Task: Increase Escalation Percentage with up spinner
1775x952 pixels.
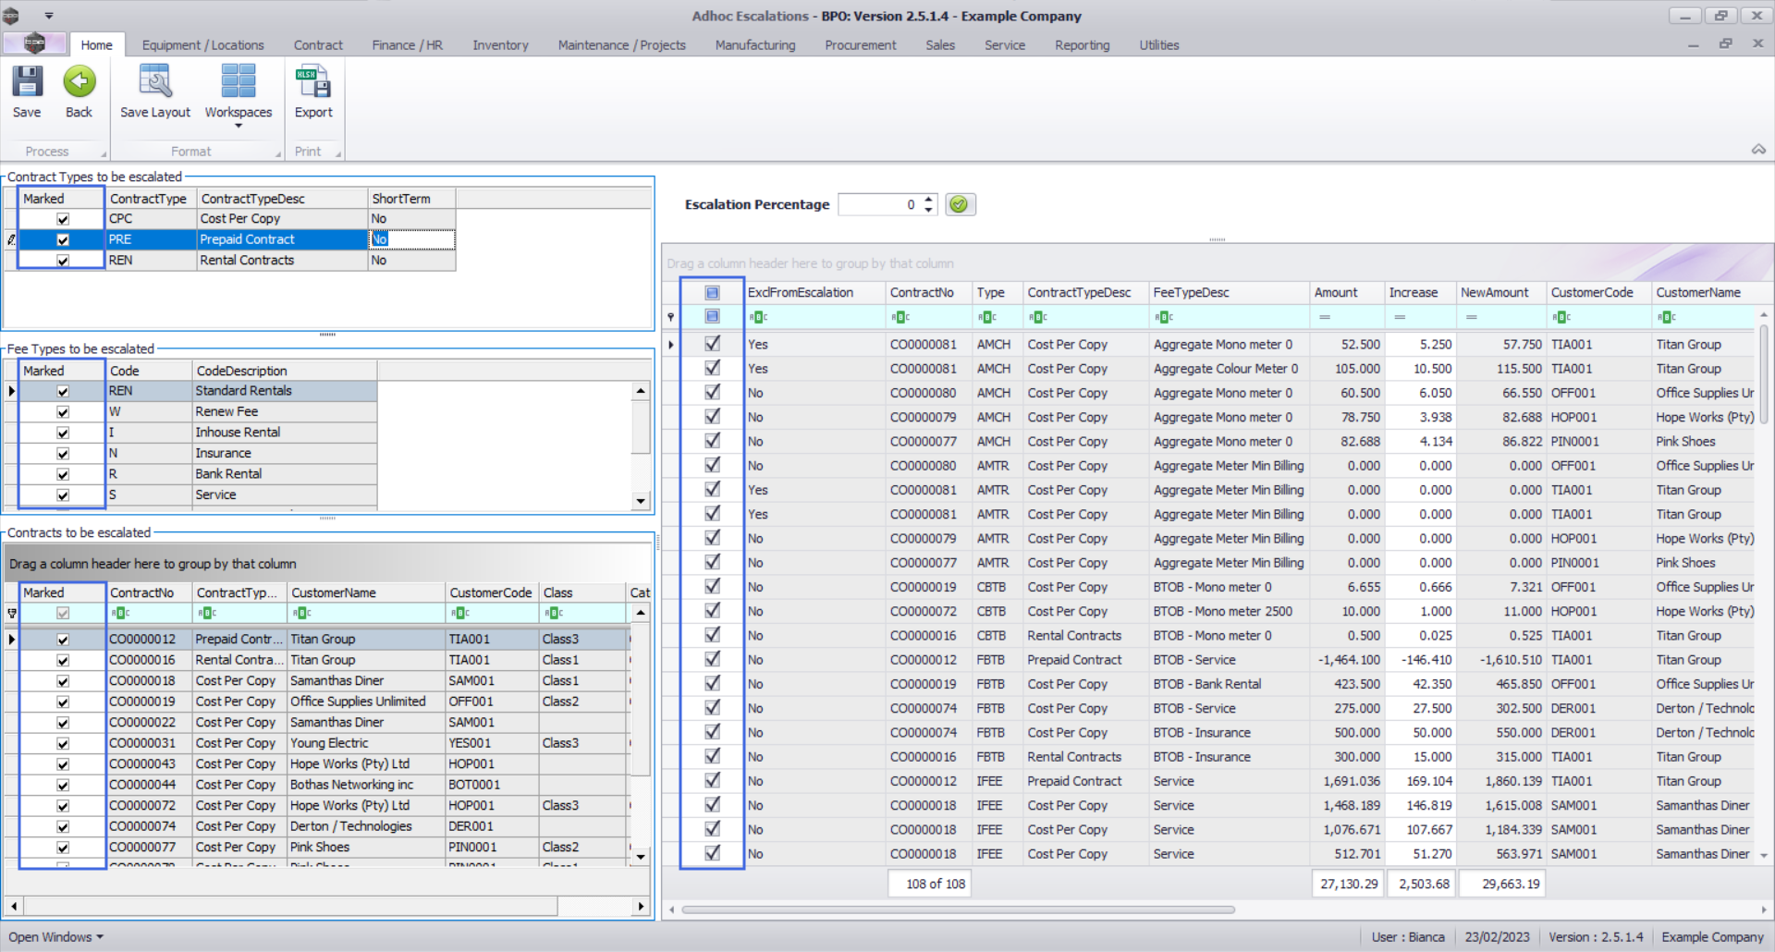Action: tap(928, 199)
